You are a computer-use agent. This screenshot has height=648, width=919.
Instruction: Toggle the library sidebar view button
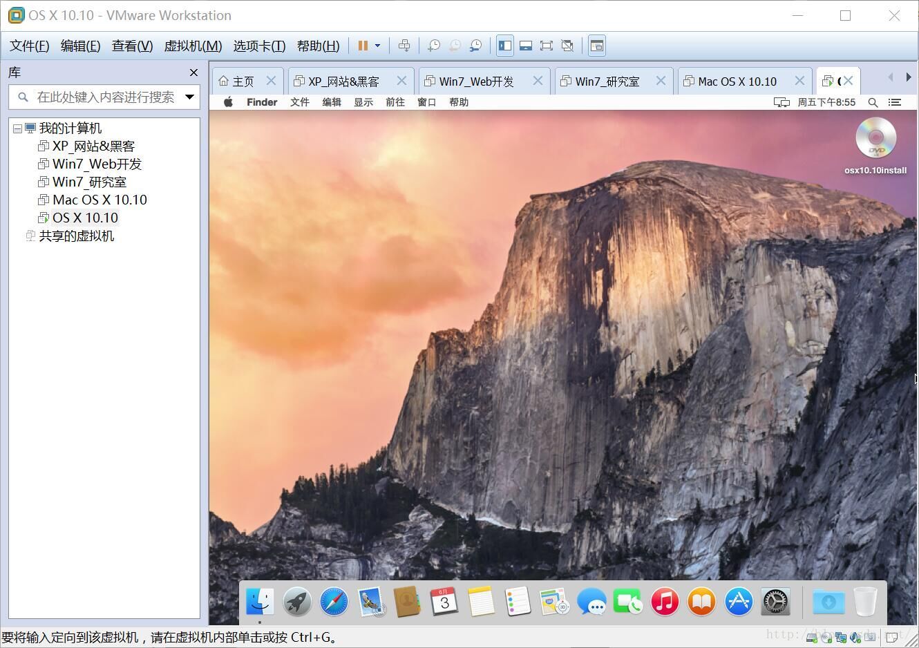coord(505,46)
